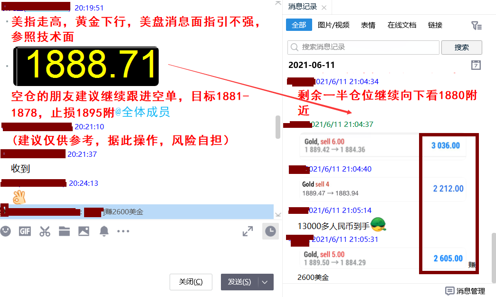Click the 收到 message

point(20,169)
